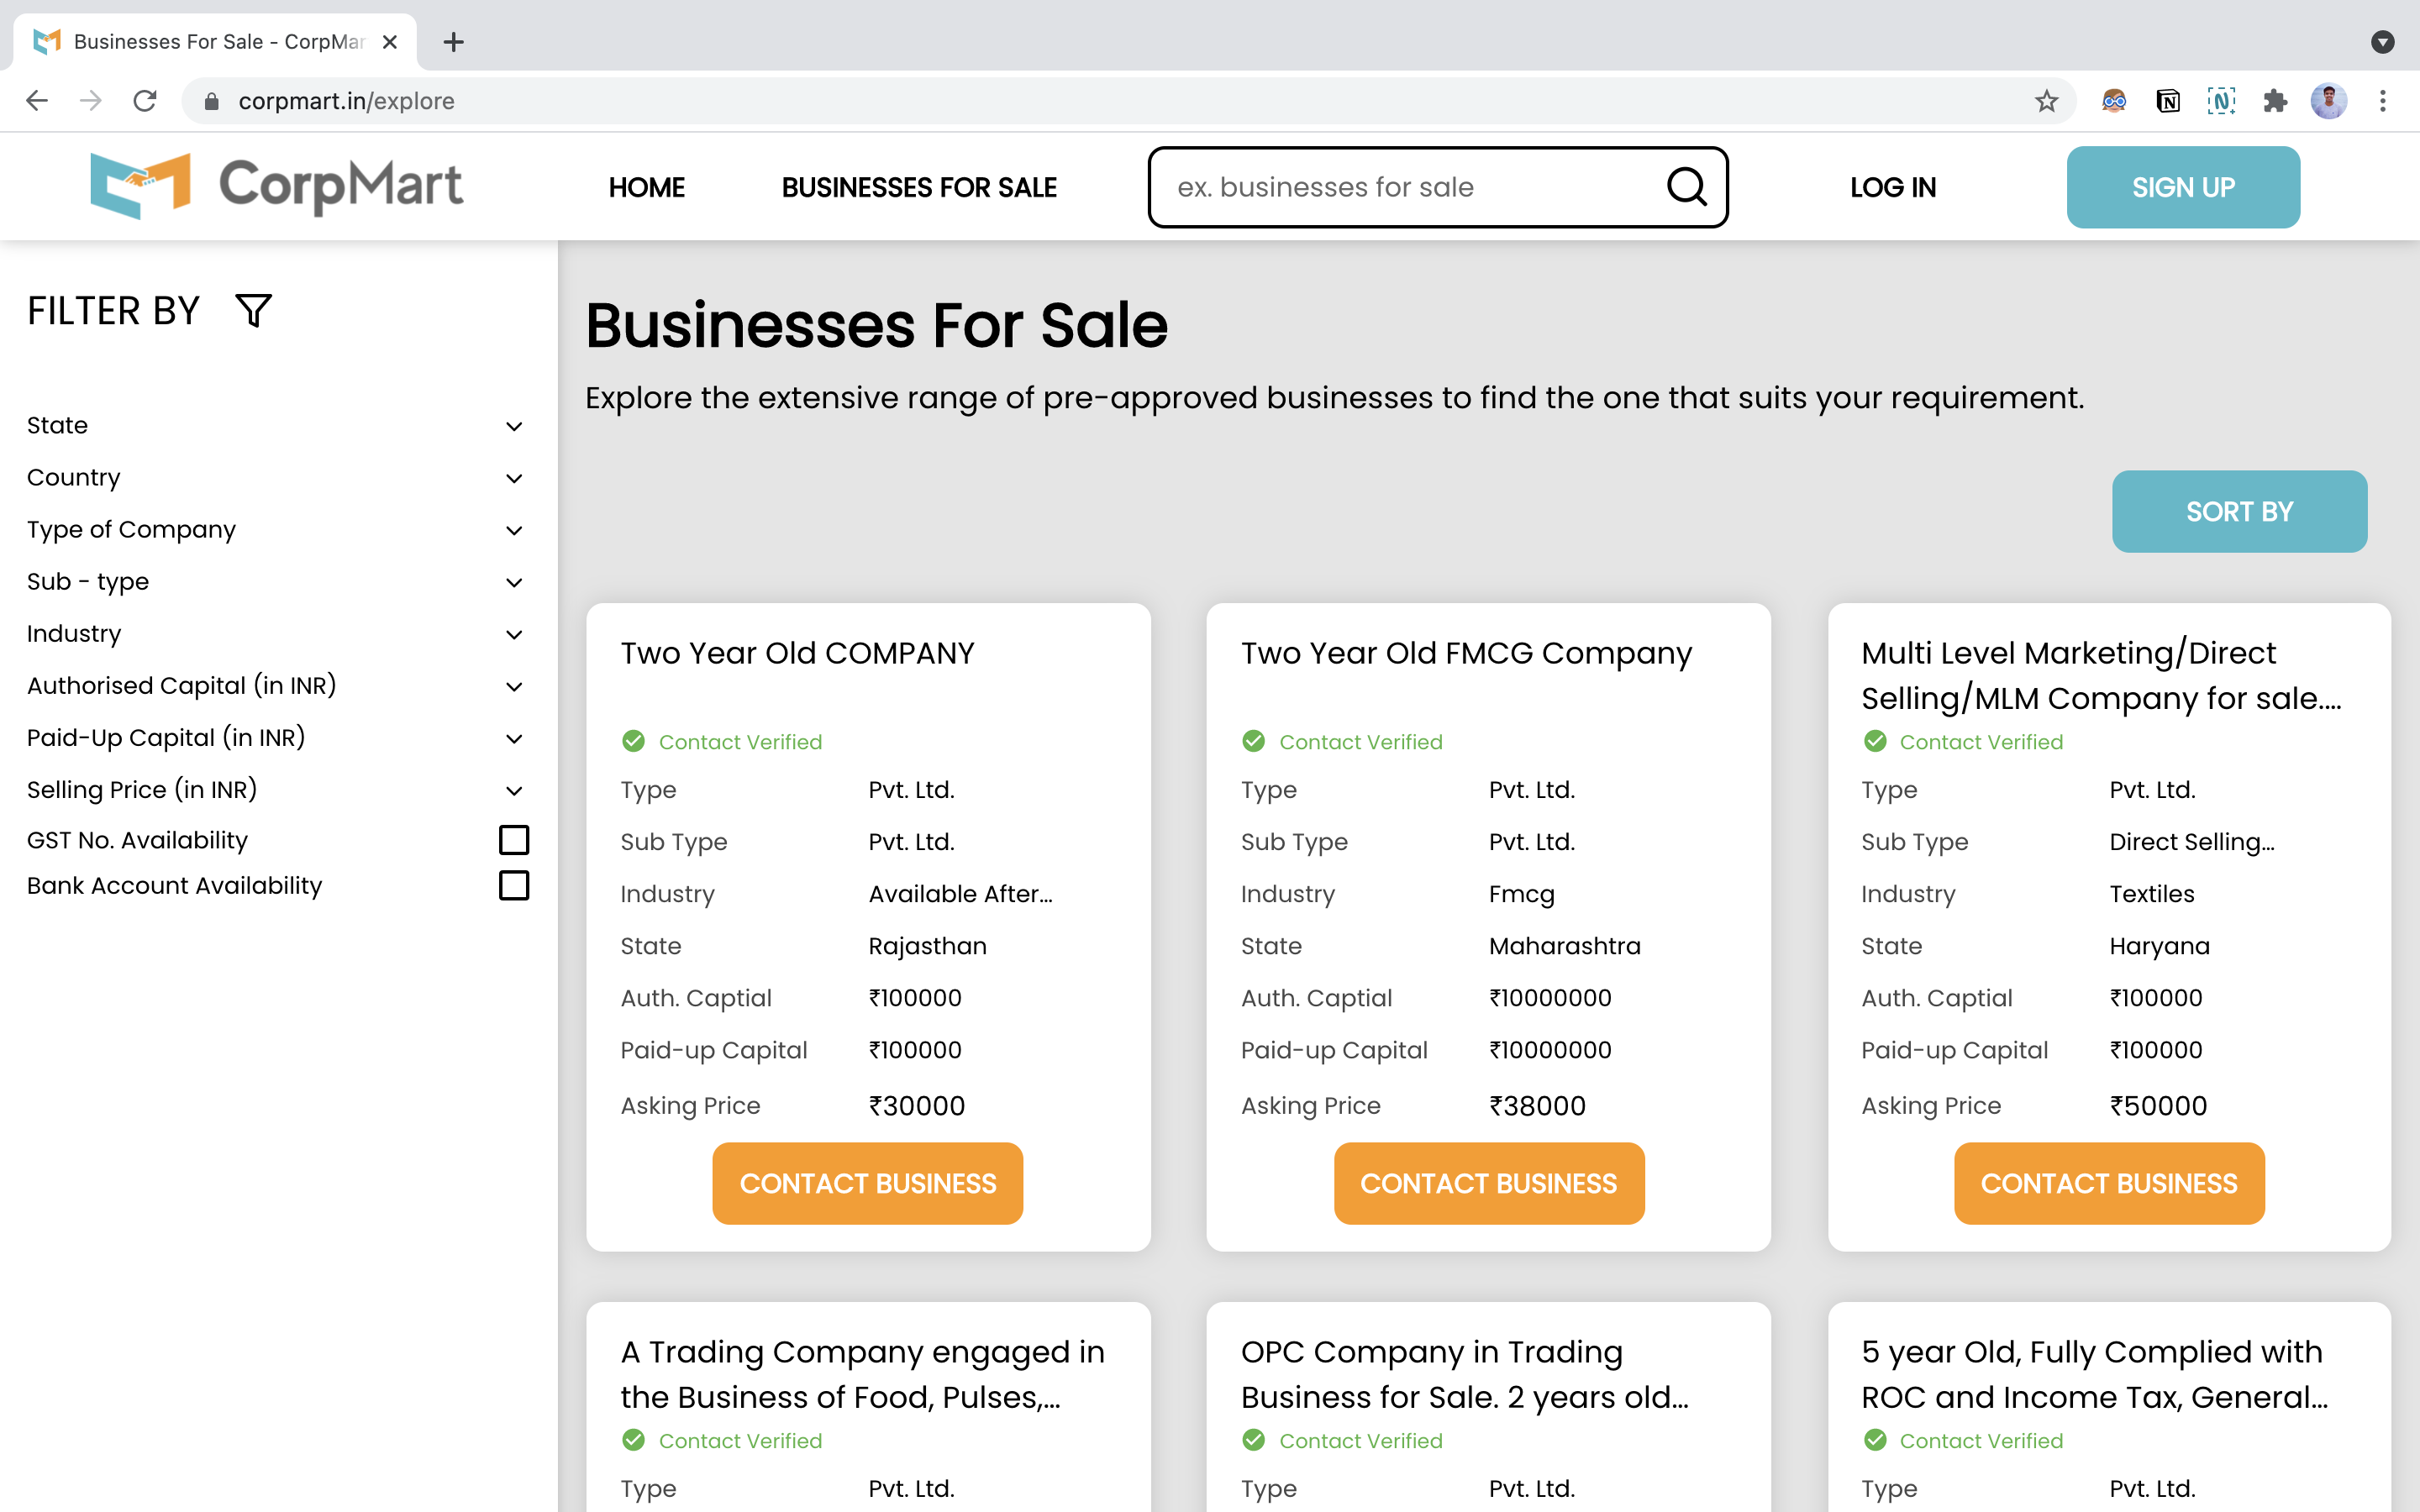Open the Extensions puzzle icon

pyautogui.click(x=2275, y=101)
